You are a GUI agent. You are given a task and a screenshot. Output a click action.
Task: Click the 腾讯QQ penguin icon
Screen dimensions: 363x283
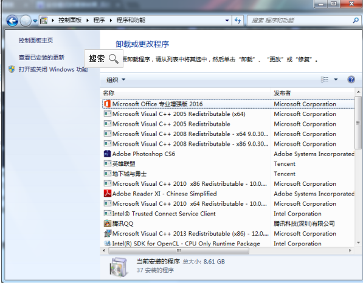pos(108,223)
